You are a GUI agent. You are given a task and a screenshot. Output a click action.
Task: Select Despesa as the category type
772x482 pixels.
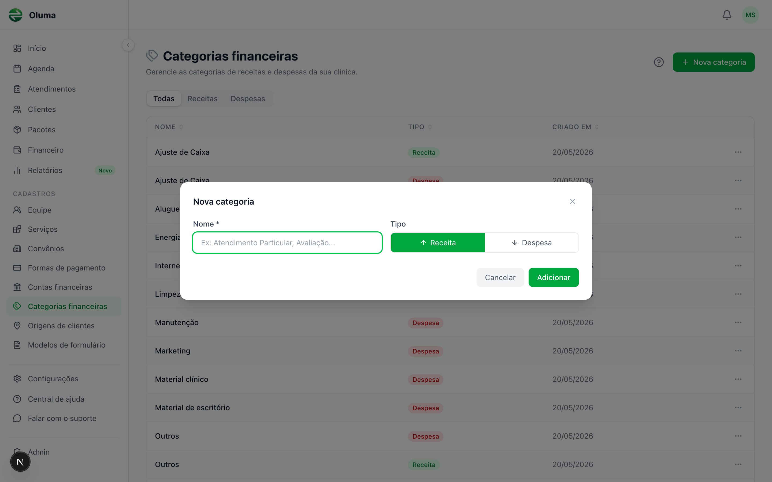(532, 243)
